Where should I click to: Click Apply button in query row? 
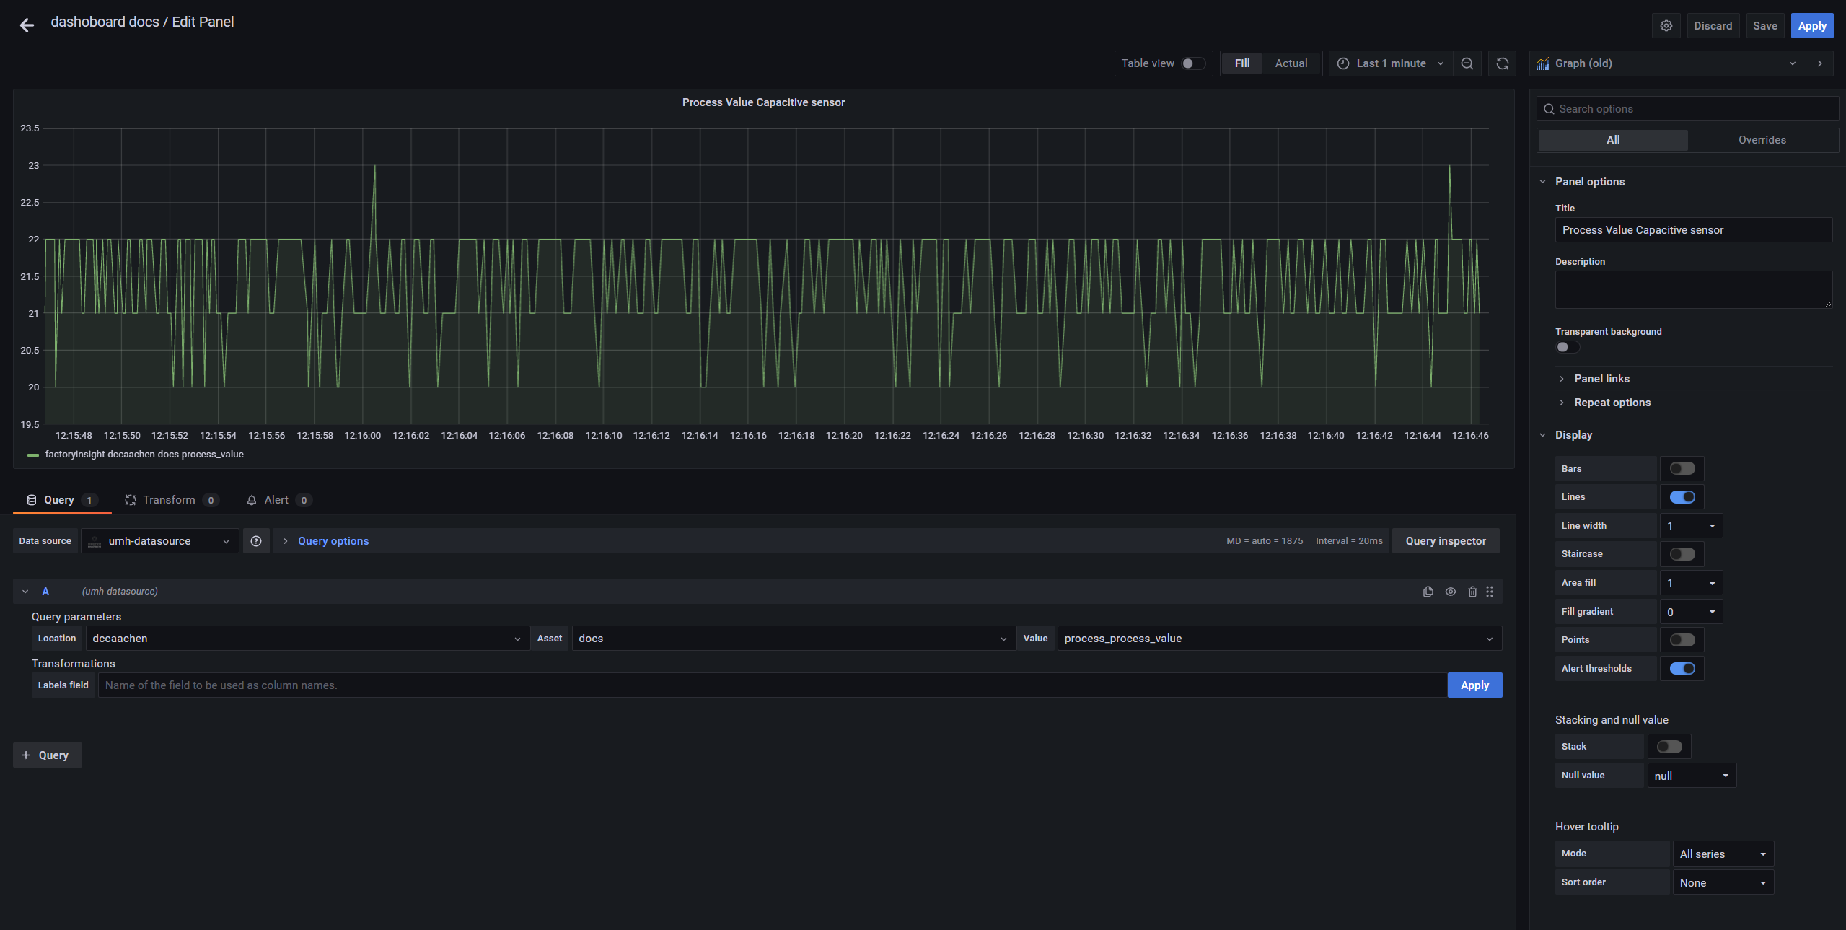click(x=1475, y=685)
